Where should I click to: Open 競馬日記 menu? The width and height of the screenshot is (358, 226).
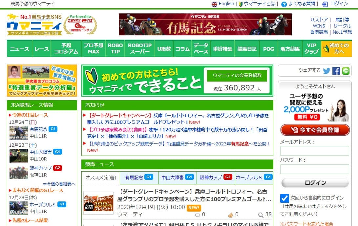(247, 48)
